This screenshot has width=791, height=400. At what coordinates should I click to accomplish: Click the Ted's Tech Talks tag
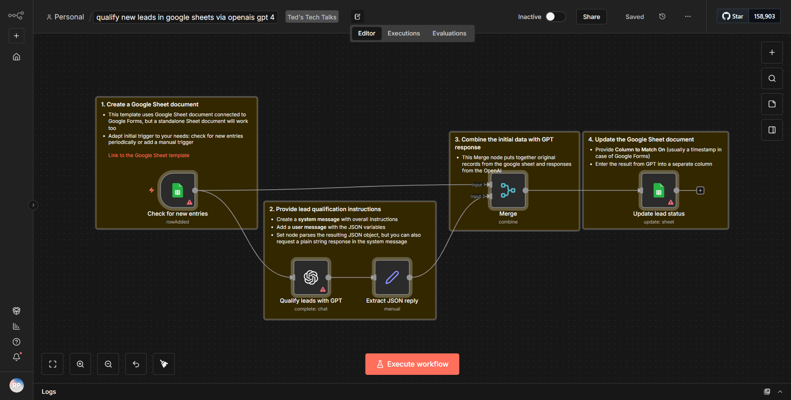(312, 17)
